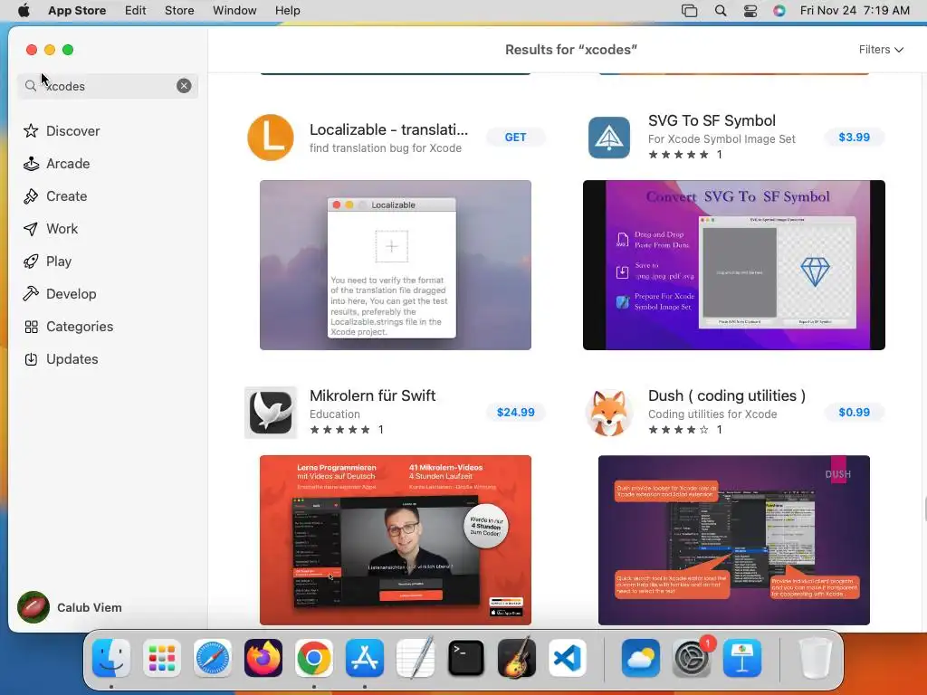927x695 pixels.
Task: Open the Localizable app icon
Action: [270, 138]
